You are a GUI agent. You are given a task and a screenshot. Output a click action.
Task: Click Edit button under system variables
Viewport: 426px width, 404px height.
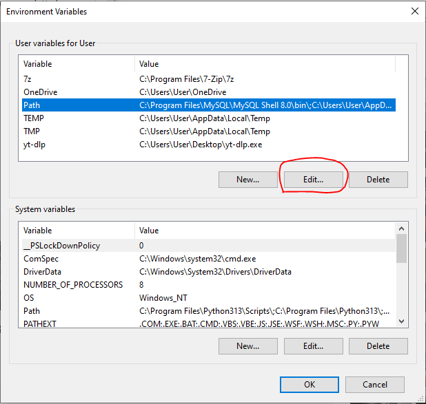(x=313, y=346)
